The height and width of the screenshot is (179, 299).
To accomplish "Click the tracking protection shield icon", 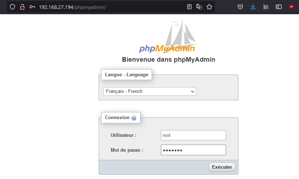I will click(x=12, y=7).
